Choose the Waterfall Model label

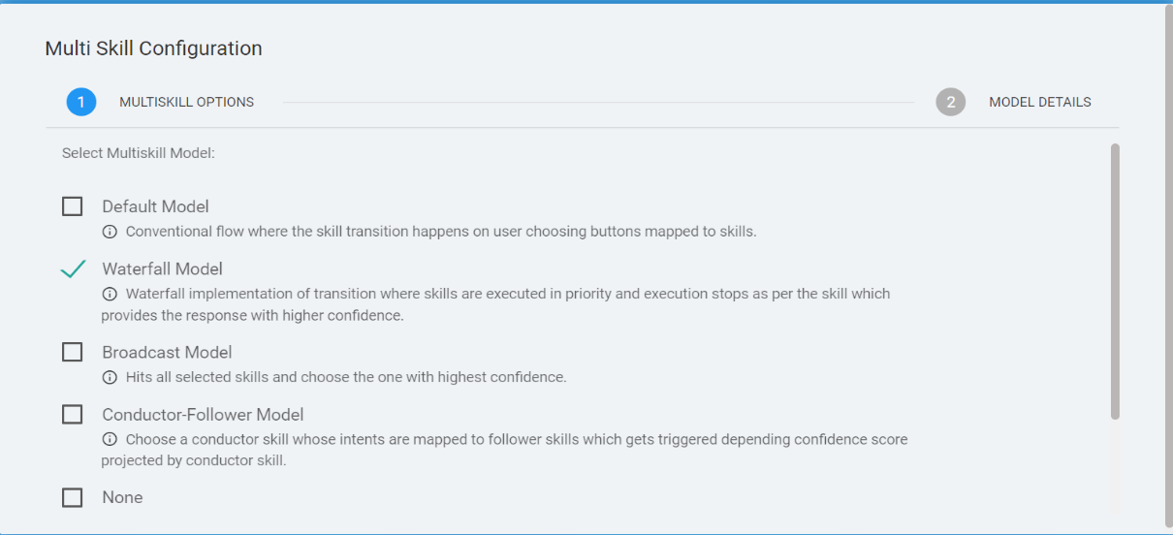(x=162, y=268)
